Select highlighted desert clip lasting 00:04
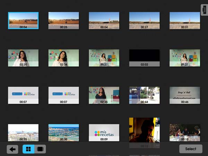Screen dimensions: 208x156 tap(23, 20)
